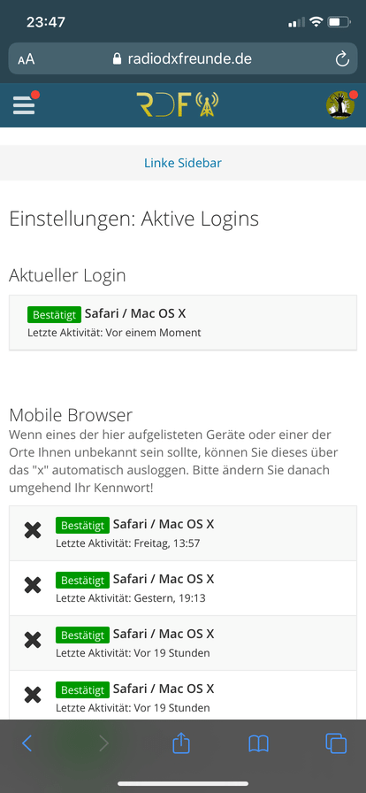This screenshot has width=366, height=793.
Task: Open the Safari share sheet icon
Action: pos(181,743)
